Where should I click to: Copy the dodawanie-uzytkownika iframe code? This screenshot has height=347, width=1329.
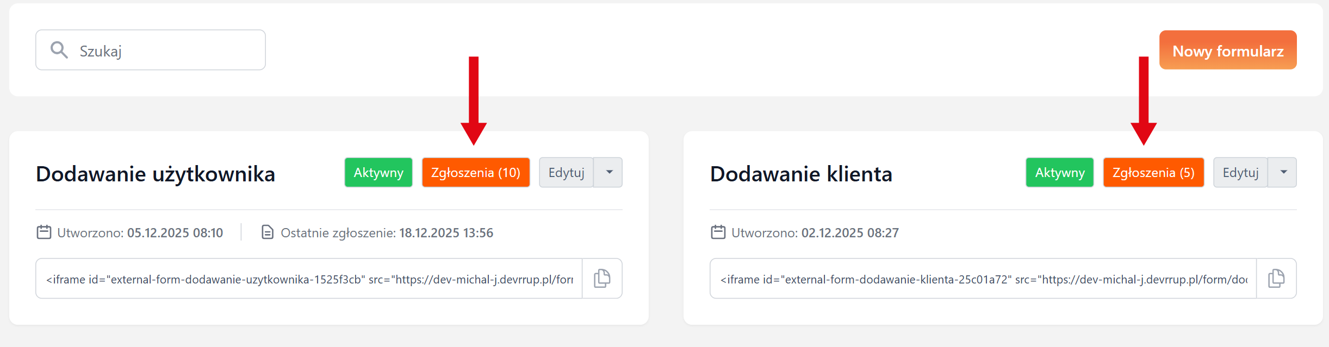(x=602, y=279)
